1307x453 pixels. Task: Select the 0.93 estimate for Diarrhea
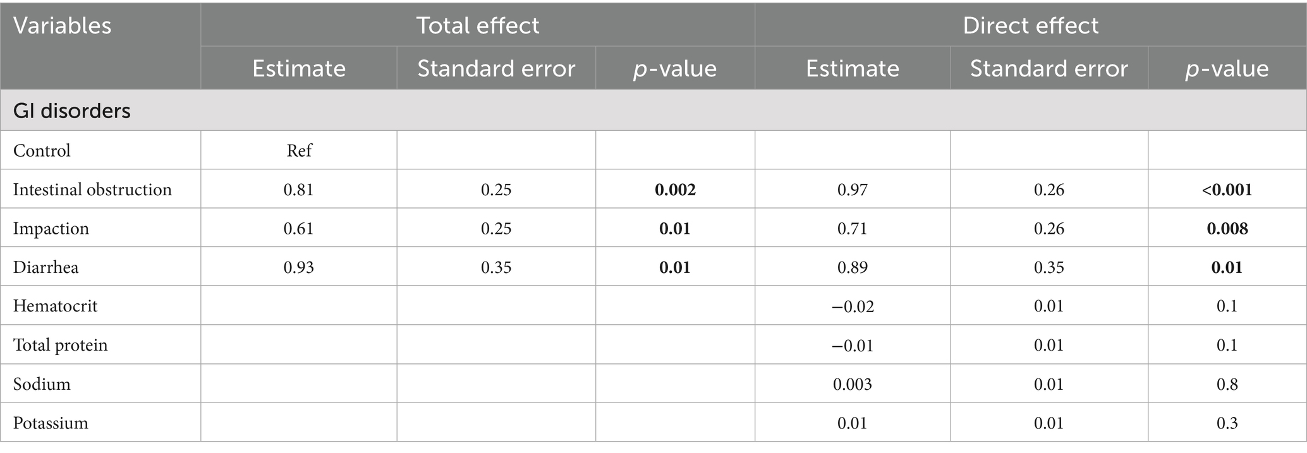[x=298, y=267]
